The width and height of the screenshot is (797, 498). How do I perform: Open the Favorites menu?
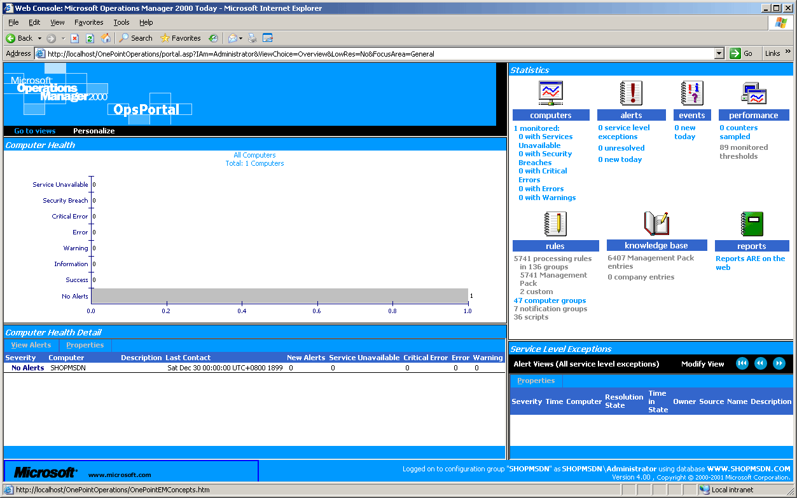click(x=88, y=22)
